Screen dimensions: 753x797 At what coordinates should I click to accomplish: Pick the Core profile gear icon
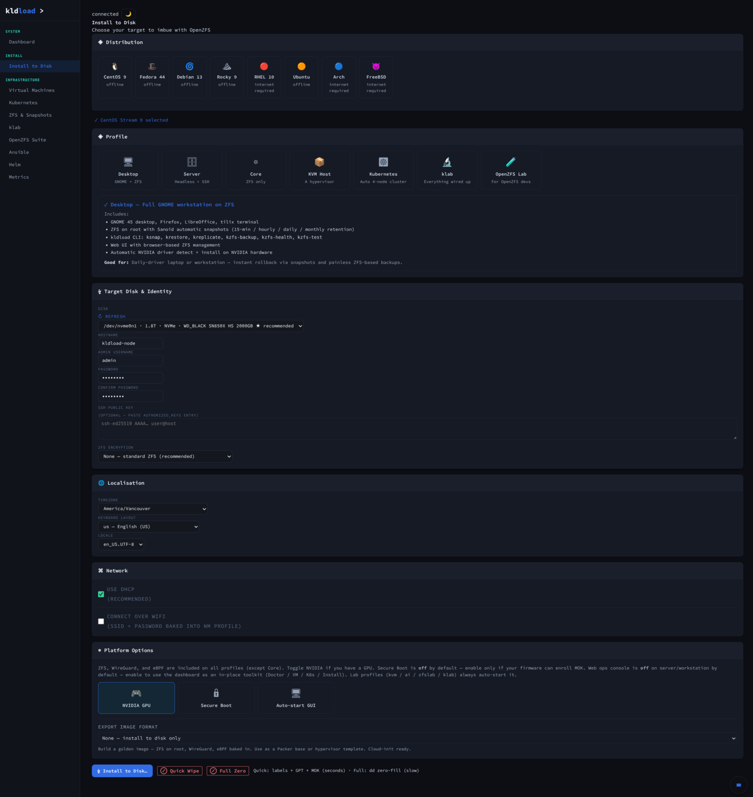pyautogui.click(x=255, y=162)
